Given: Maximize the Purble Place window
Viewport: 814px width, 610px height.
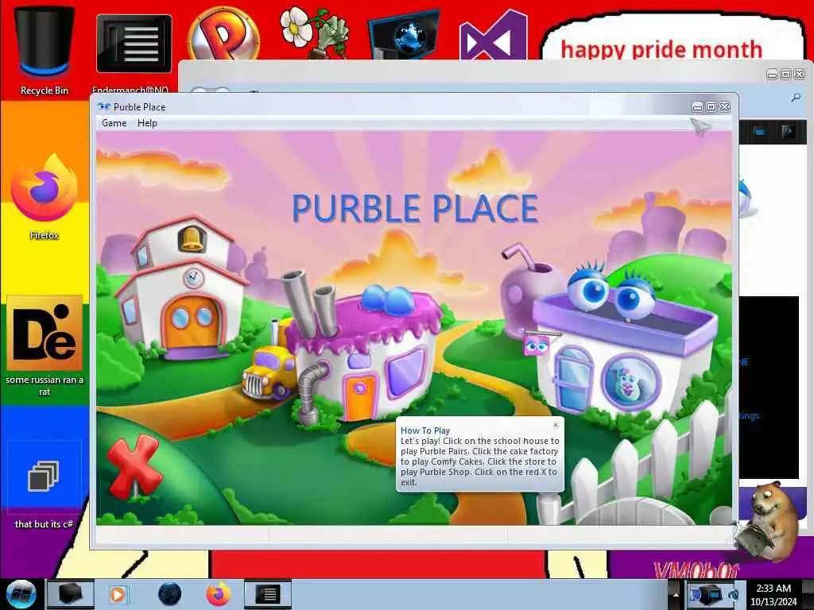Looking at the screenshot, I should pyautogui.click(x=711, y=107).
